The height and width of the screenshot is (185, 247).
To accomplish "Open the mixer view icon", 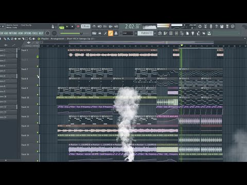I will click(177, 33).
